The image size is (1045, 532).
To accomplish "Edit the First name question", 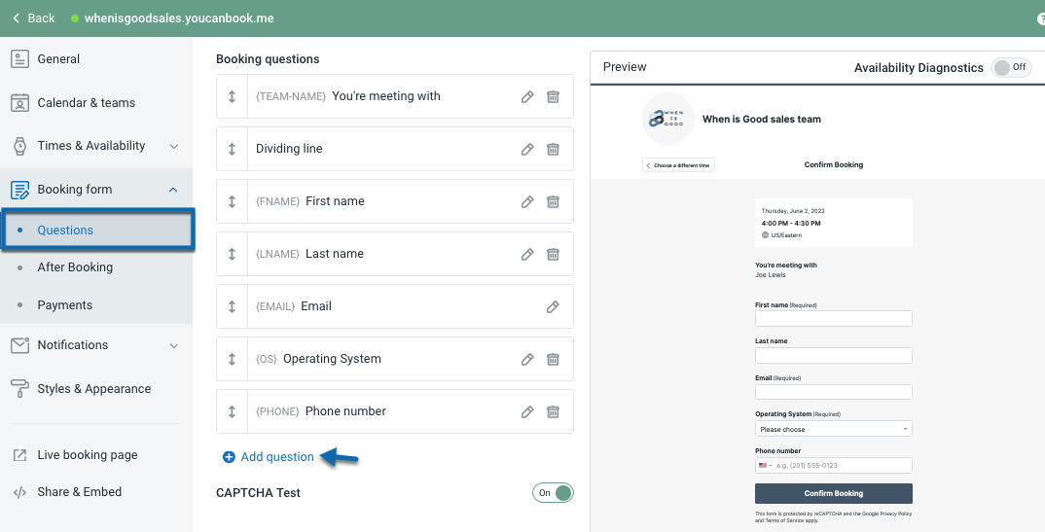I will click(527, 201).
